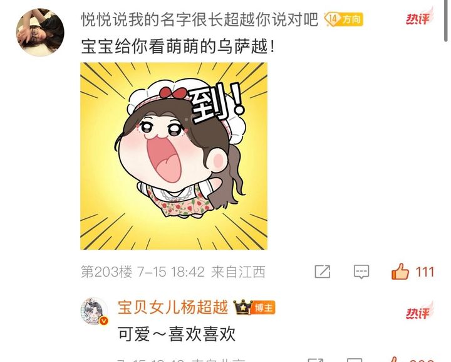The height and width of the screenshot is (362, 451).
Task: Select comment text 宝宝给你看萌萌的乌萨越!
Action: click(178, 46)
